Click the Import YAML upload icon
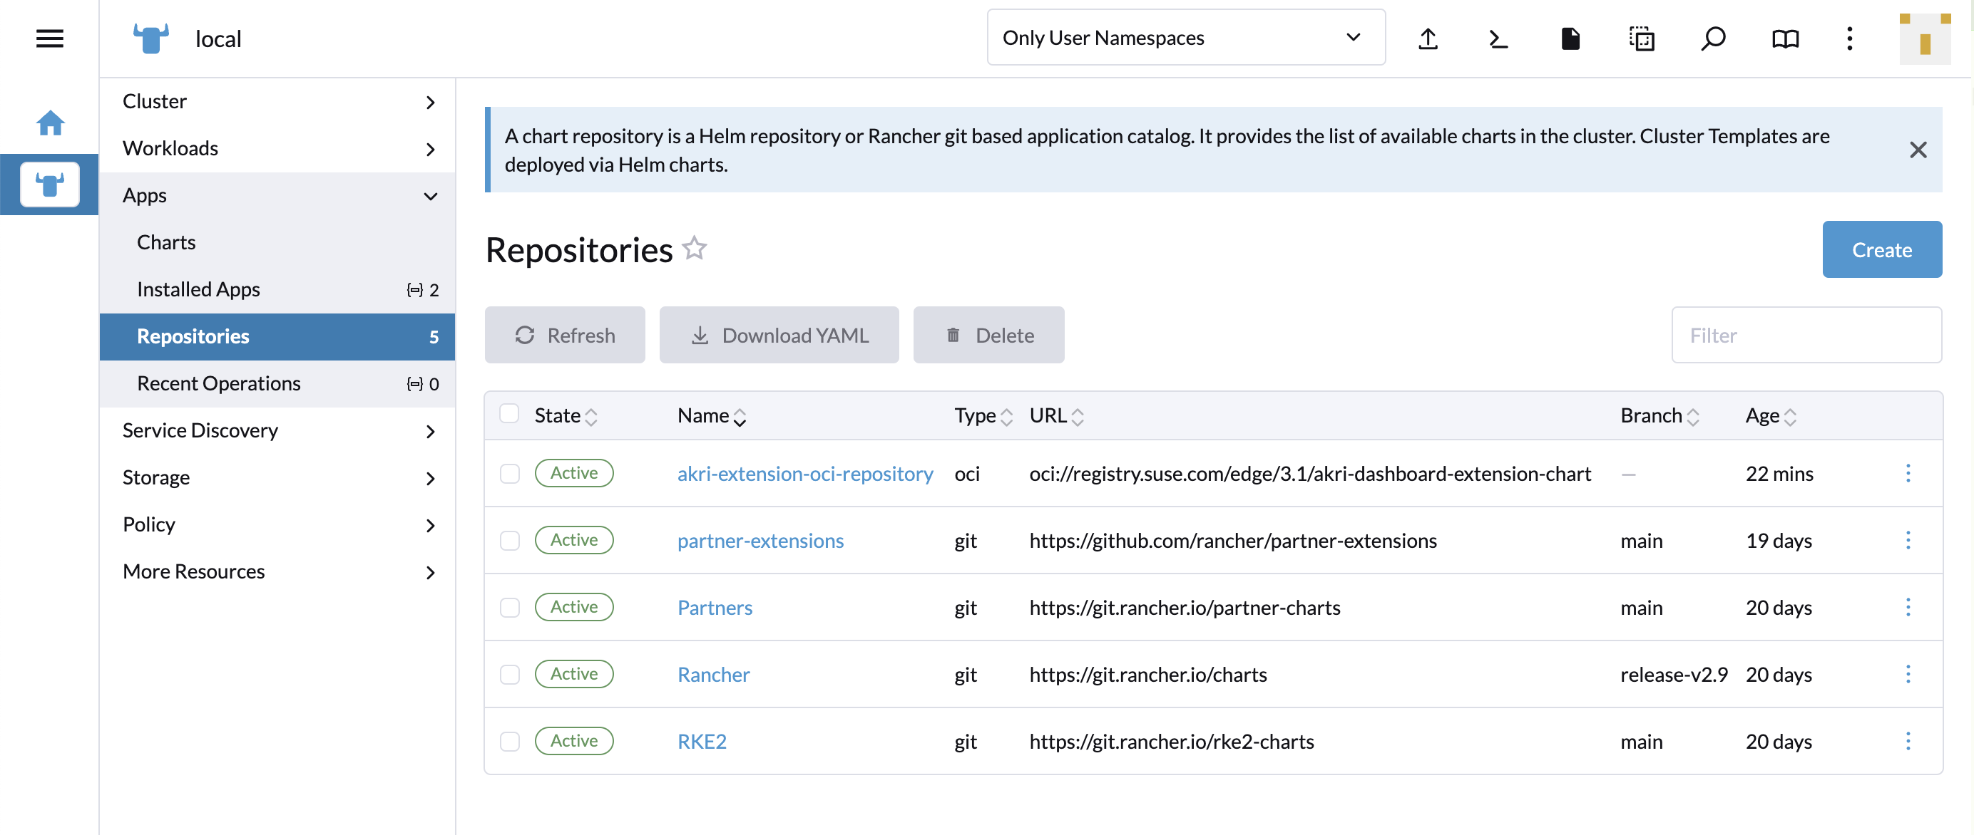 (x=1428, y=38)
